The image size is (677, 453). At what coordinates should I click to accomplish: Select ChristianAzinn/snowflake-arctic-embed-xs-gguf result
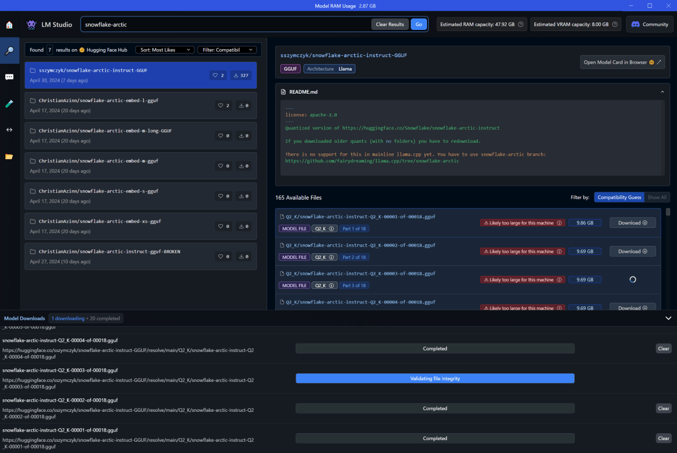point(141,226)
